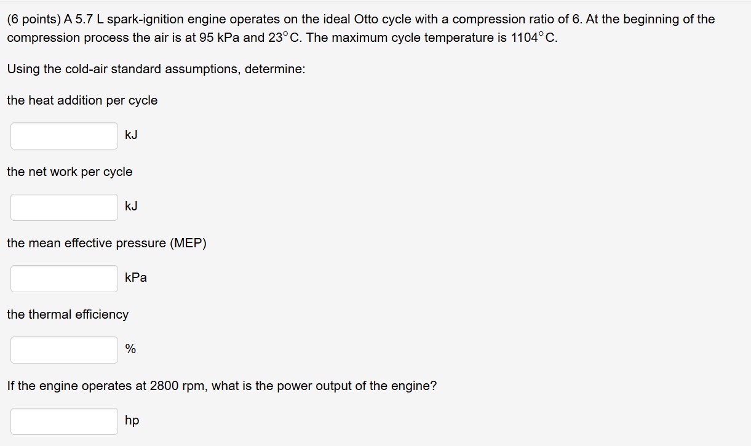Click the heading text about the heat addition per cycle
Image resolution: width=751 pixels, height=446 pixels.
[82, 100]
